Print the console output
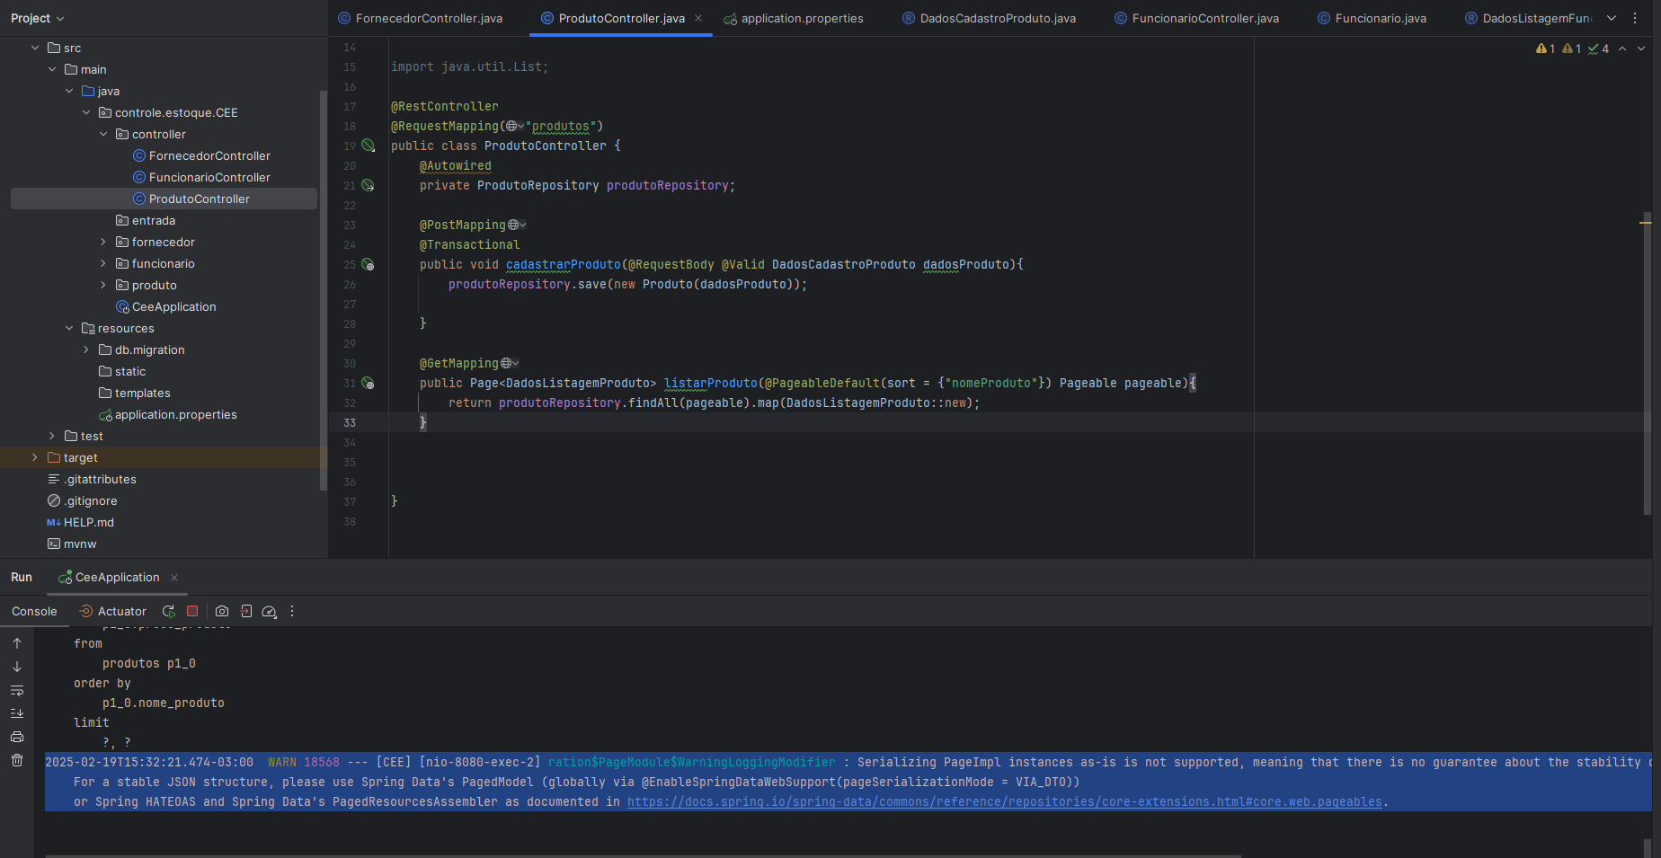 point(17,737)
